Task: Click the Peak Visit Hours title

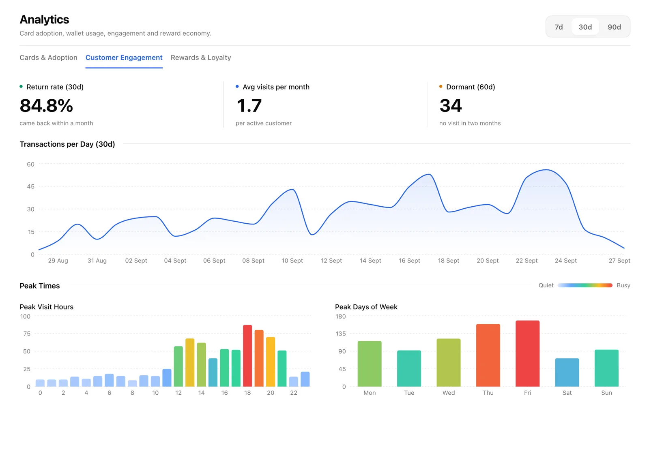Action: [47, 307]
